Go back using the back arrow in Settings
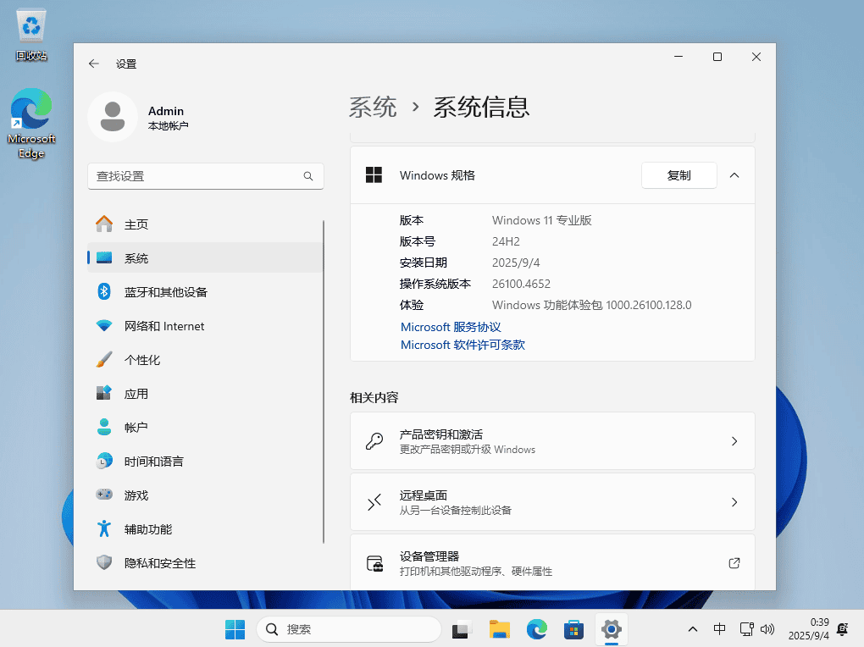 [94, 64]
